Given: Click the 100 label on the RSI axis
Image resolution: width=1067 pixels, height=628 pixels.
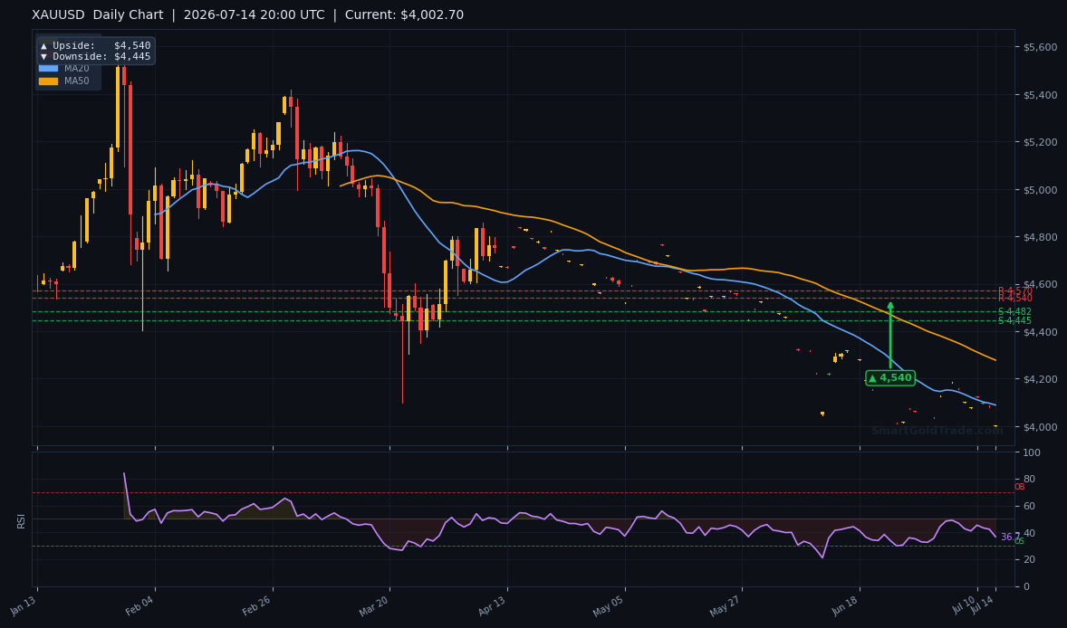Looking at the screenshot, I should [1032, 452].
